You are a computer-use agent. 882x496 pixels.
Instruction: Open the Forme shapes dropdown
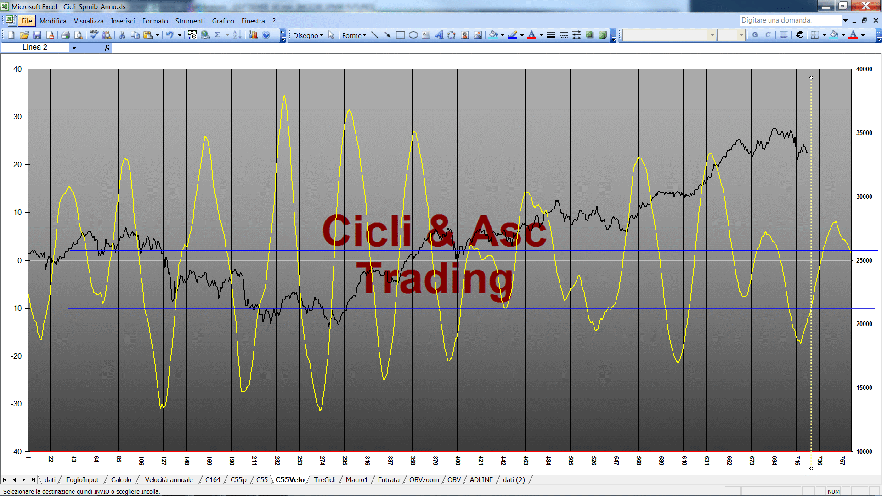tap(354, 35)
